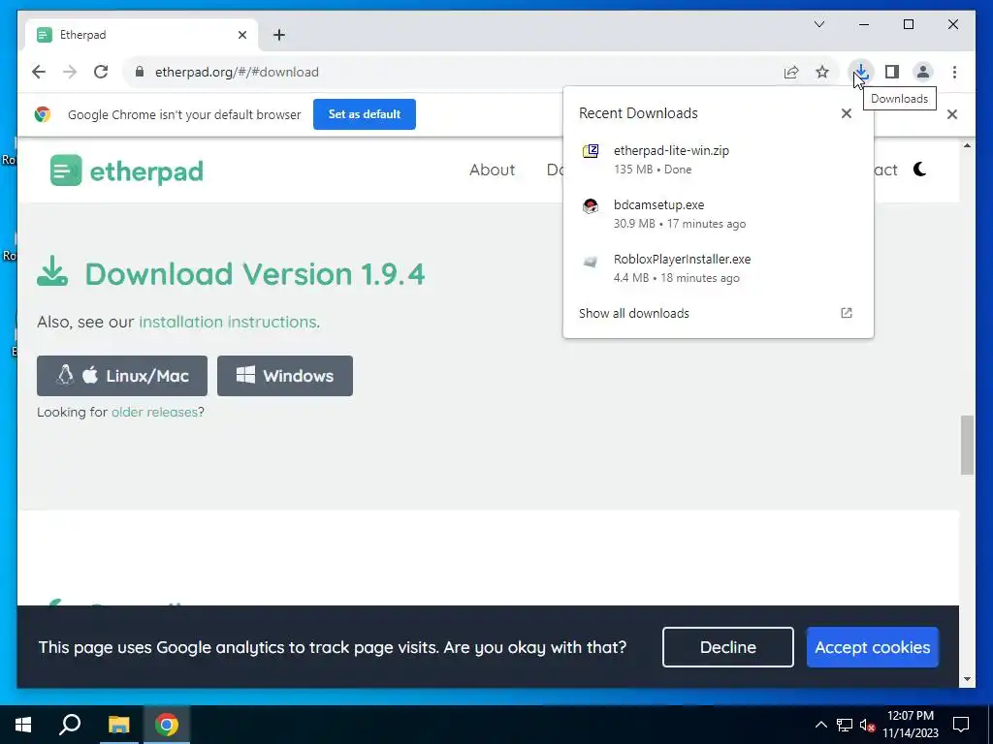View site information lock icon
This screenshot has width=993, height=744.
click(x=140, y=72)
